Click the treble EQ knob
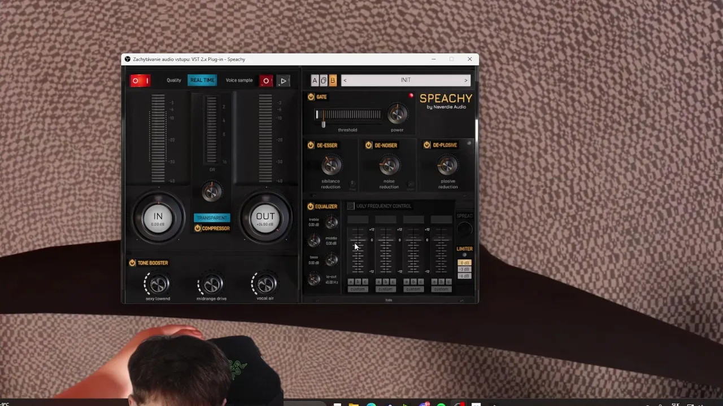The height and width of the screenshot is (406, 723). 331,222
